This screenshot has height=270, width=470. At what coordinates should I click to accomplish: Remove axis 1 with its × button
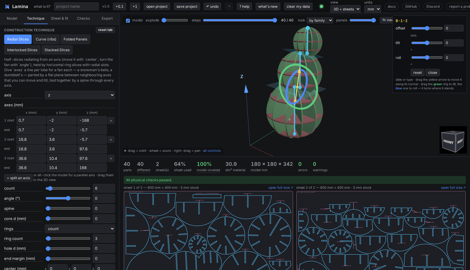[x=111, y=121]
